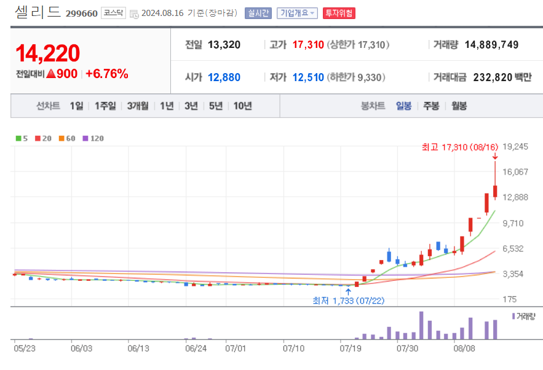Viewport: 543px width, 370px height.
Task: Click the 최고 17,310 (08/16) annotation
Action: coord(460,147)
